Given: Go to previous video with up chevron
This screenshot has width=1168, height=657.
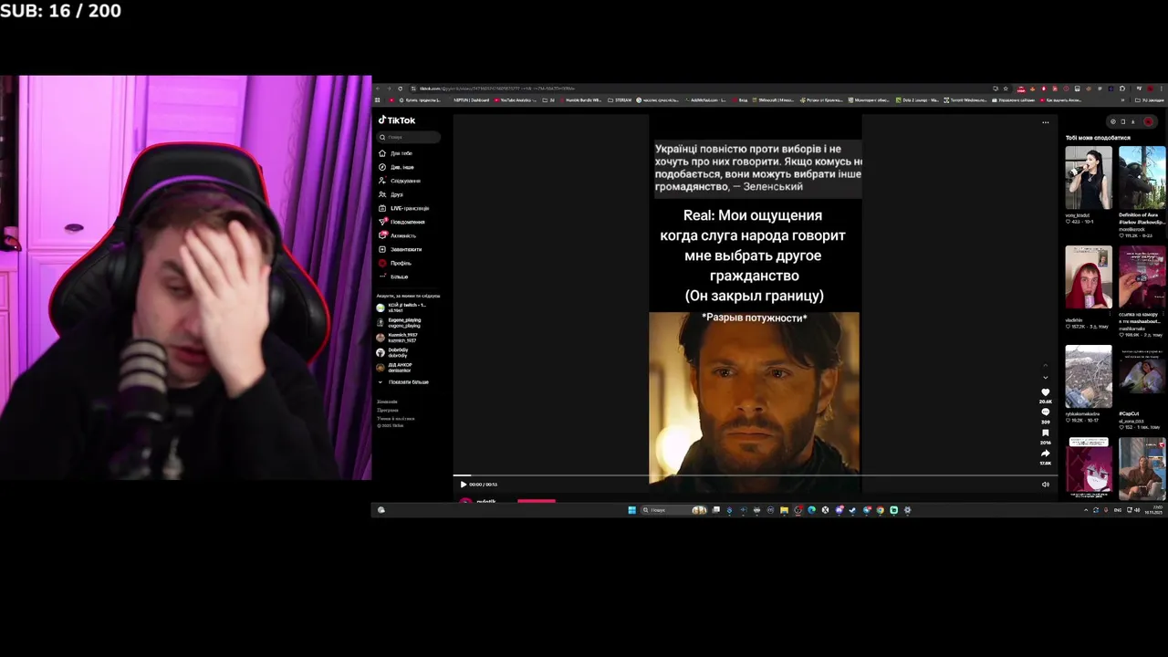Looking at the screenshot, I should click(1046, 366).
